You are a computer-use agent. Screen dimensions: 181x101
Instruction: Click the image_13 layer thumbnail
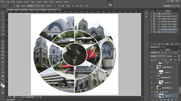coord(161,96)
